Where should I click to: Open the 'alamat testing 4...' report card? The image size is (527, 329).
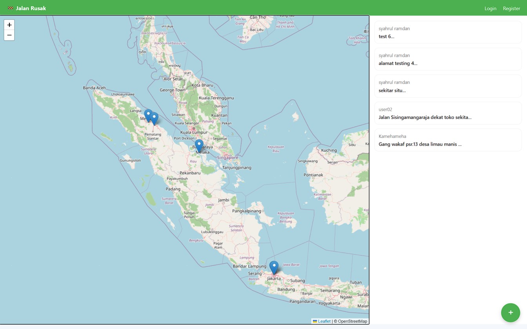point(448,59)
